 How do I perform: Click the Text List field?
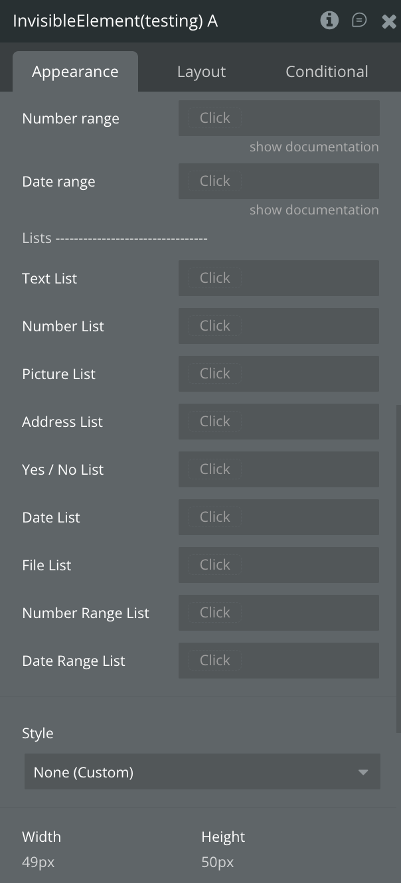[x=279, y=278]
